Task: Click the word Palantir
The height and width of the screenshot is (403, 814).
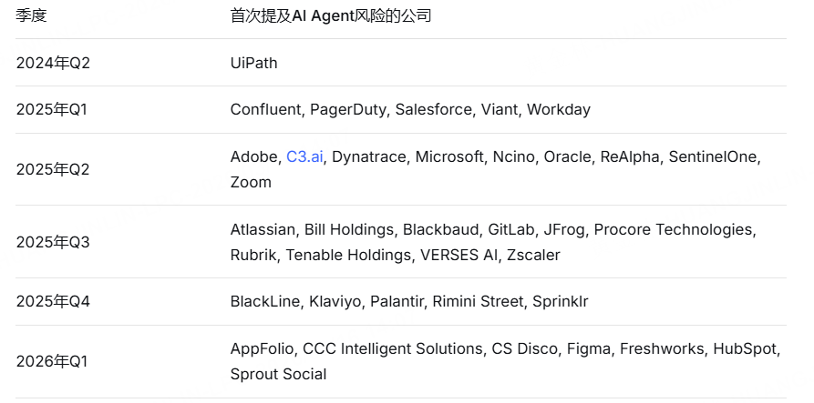Action: pos(397,301)
